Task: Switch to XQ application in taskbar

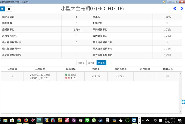Action: coord(39,120)
